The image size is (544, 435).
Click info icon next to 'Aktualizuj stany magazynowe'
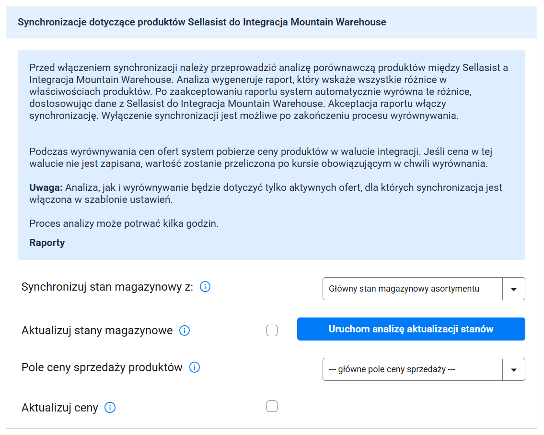pos(185,330)
